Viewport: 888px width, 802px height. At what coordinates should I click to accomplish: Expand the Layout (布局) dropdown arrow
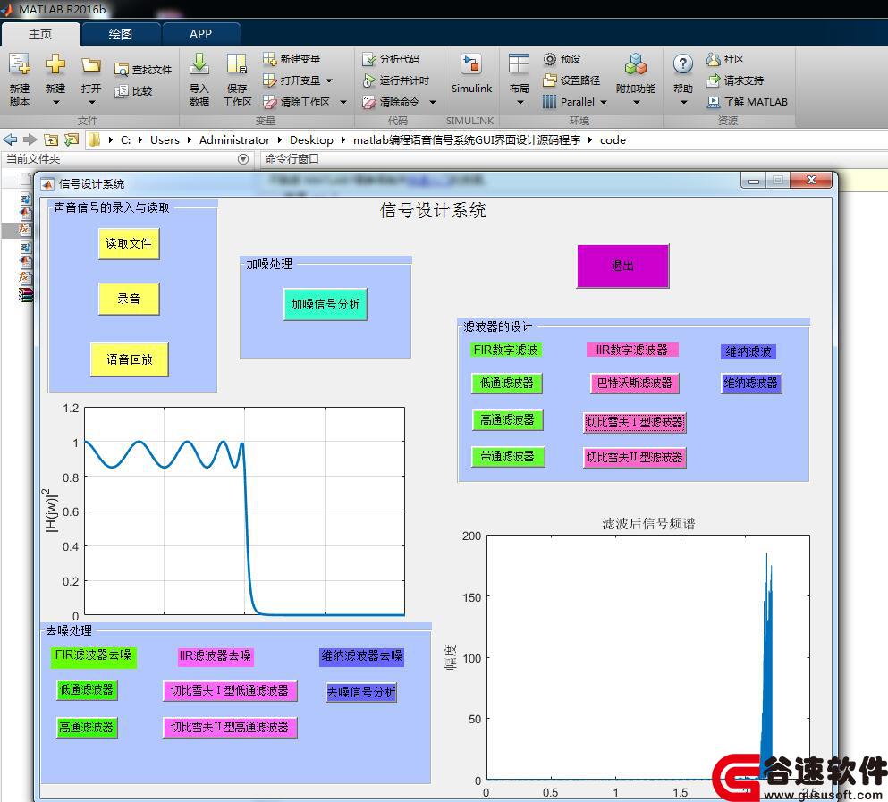[x=520, y=103]
